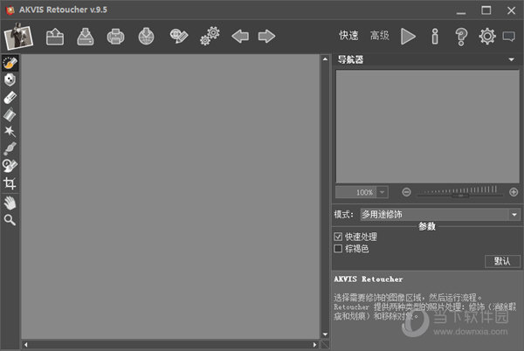Screen dimensions: 524x351
Task: Click the navigator preview area
Action: [427, 127]
